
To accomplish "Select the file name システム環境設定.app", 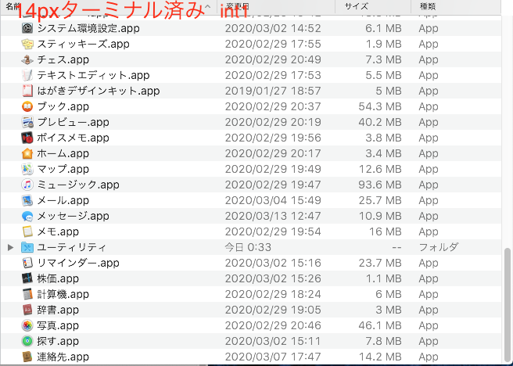I will click(x=88, y=28).
